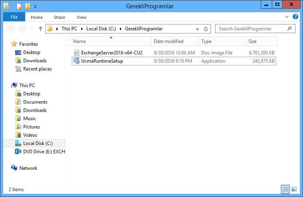The width and height of the screenshot is (303, 197).
Task: Open Downloads under This PC
Action: pyautogui.click(x=35, y=110)
